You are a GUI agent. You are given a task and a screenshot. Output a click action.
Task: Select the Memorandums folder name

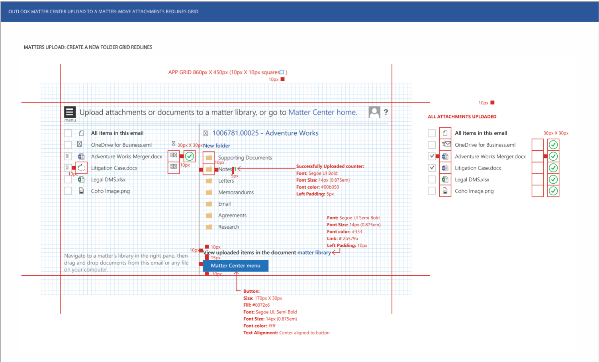click(236, 192)
